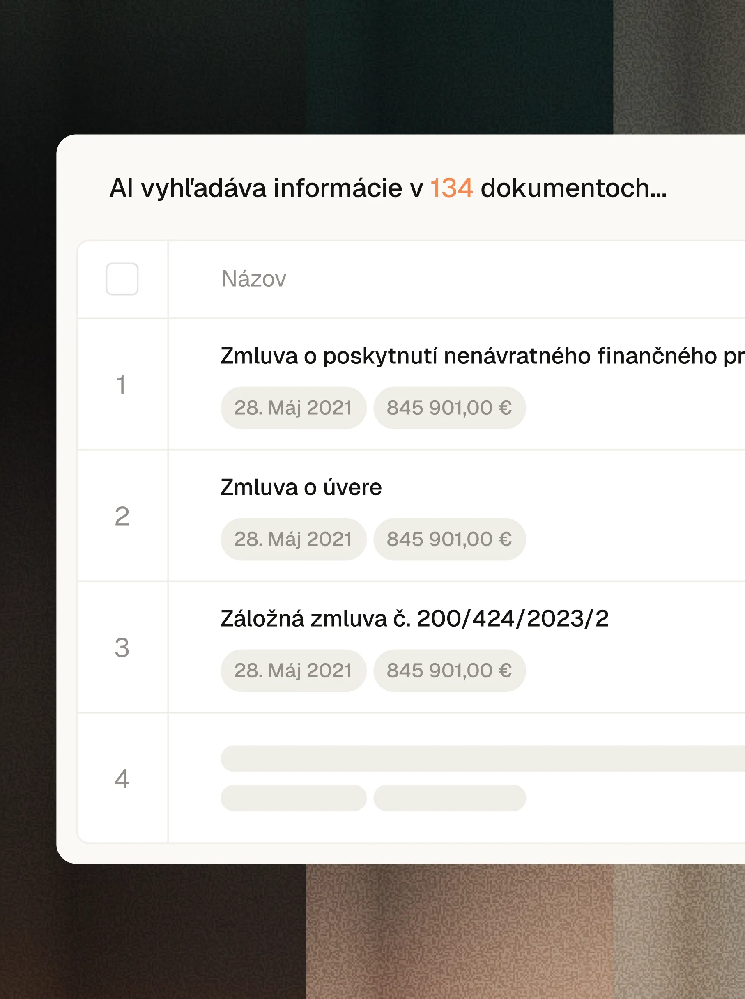Click the loading title placeholder in row 4

click(483, 758)
